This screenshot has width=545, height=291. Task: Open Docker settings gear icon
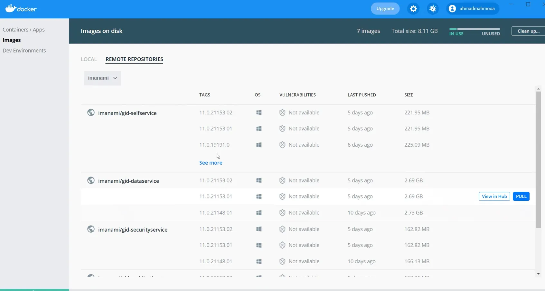pyautogui.click(x=413, y=9)
